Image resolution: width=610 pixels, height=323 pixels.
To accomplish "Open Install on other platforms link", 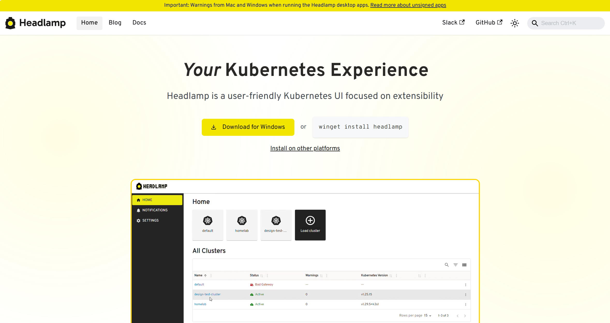I will coord(305,148).
